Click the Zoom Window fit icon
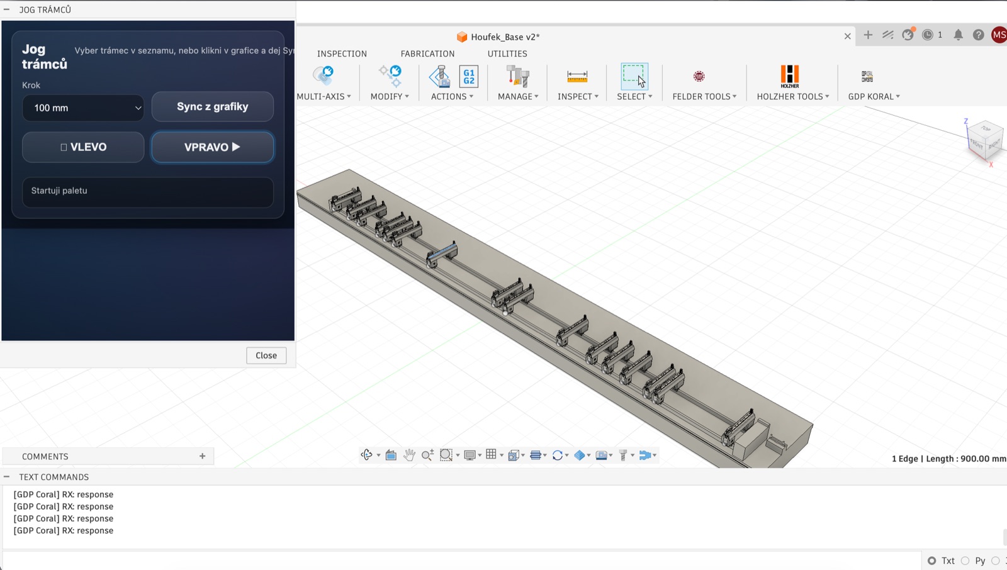The width and height of the screenshot is (1007, 570). pos(446,455)
